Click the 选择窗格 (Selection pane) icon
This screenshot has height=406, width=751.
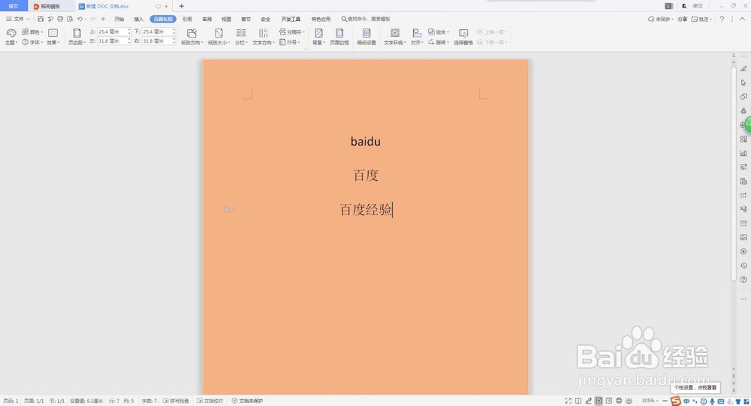(463, 33)
